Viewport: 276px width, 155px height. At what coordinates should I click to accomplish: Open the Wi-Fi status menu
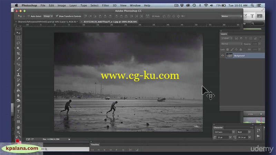pyautogui.click(x=206, y=5)
